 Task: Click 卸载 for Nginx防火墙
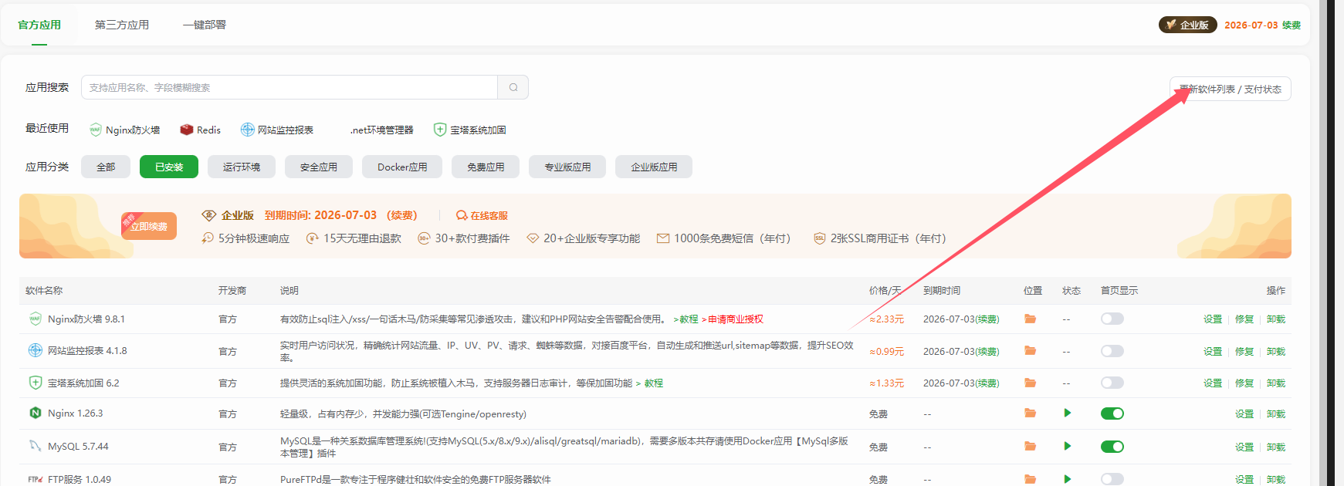click(x=1276, y=319)
